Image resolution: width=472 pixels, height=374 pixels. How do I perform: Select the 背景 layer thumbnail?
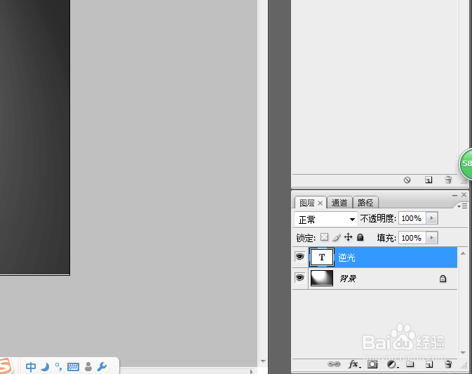coord(322,278)
